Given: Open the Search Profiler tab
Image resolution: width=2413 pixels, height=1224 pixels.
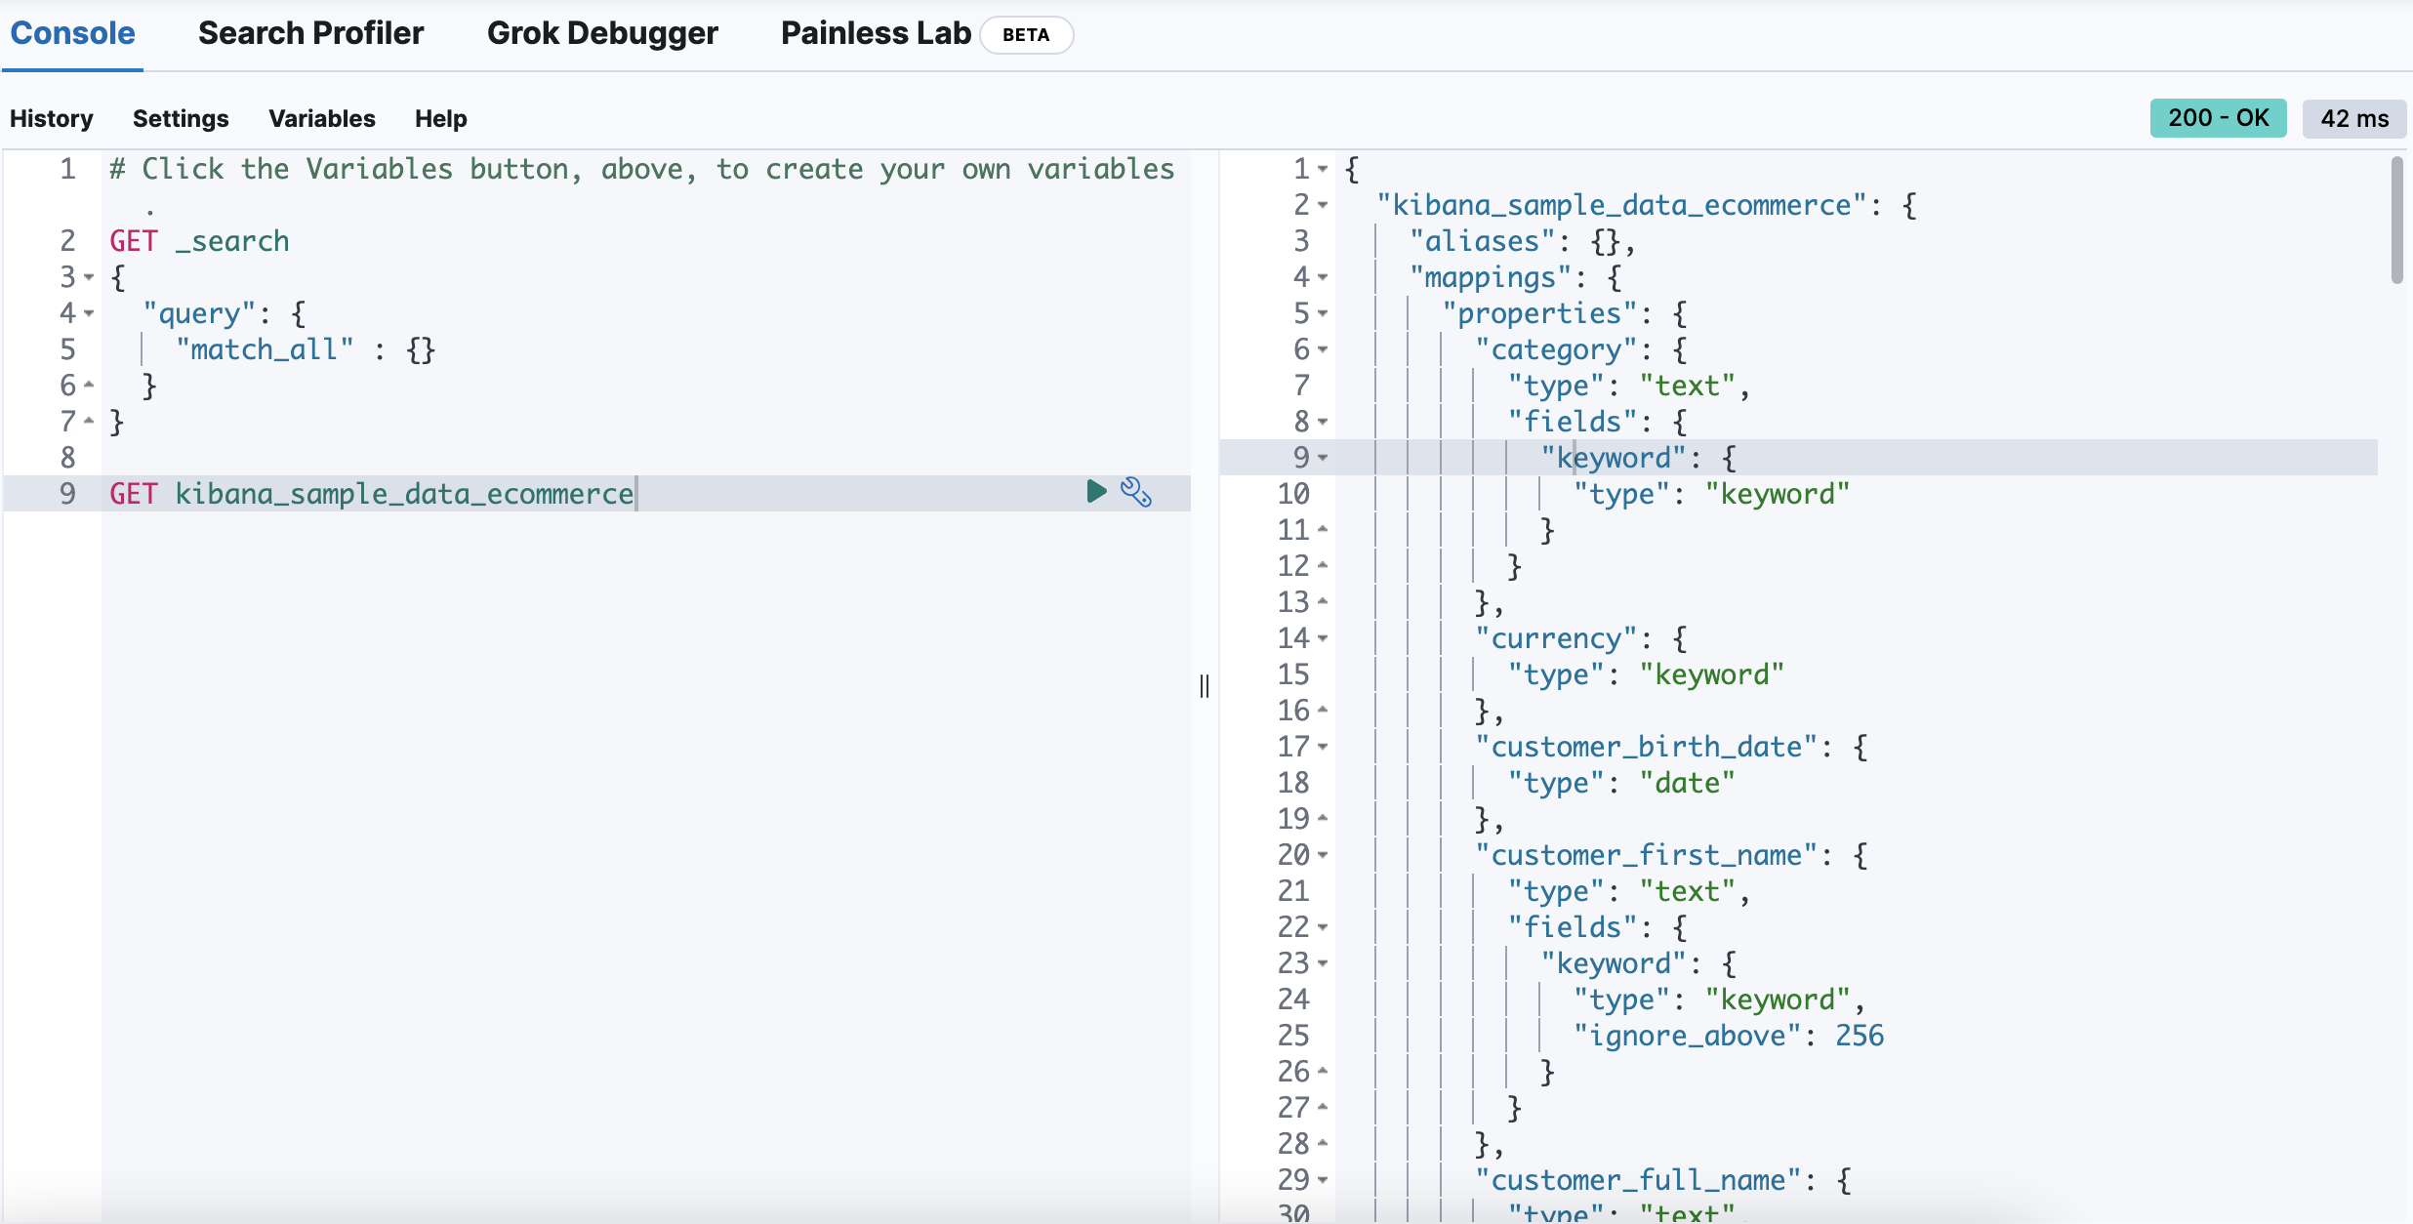Looking at the screenshot, I should [310, 33].
